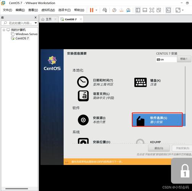192x191 pixels.
Task: Open 安装位置(D) disk icon
Action: (x=83, y=141)
